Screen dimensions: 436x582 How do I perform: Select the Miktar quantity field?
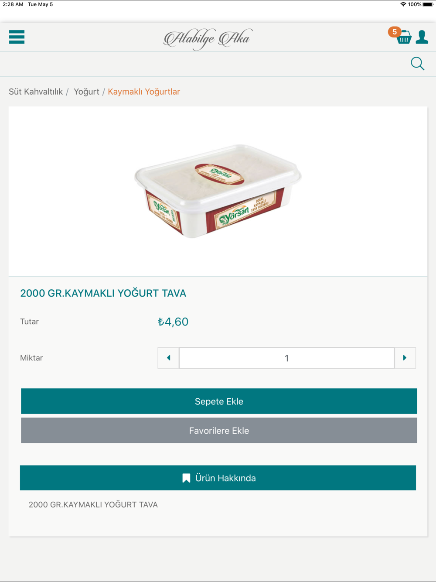[287, 358]
